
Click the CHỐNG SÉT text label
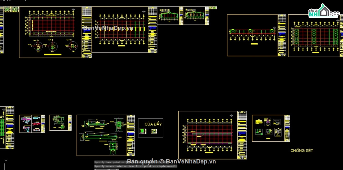(302, 151)
